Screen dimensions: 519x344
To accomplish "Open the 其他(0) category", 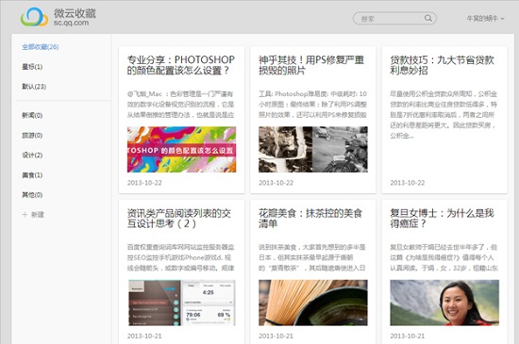I will click(x=32, y=195).
